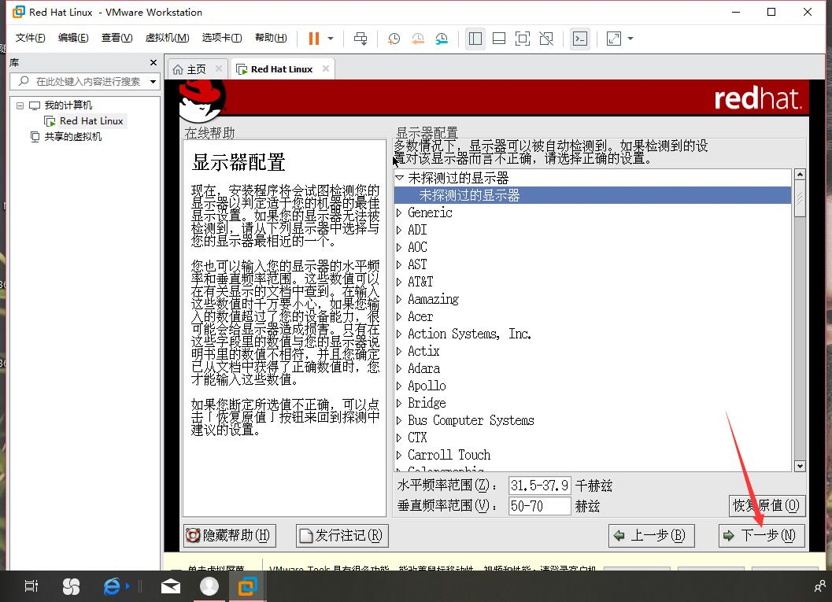Expand the AOC monitor group
This screenshot has width=832, height=602.
click(x=399, y=247)
